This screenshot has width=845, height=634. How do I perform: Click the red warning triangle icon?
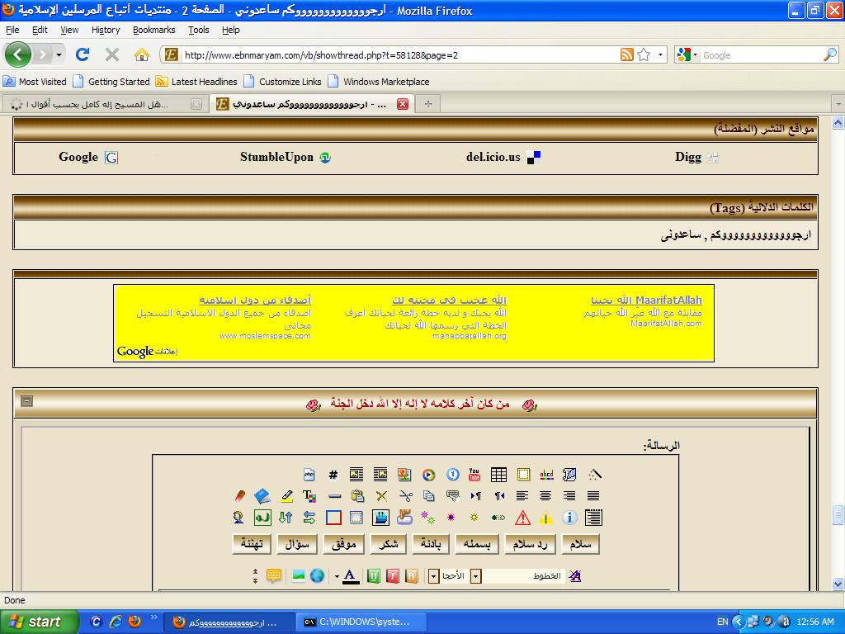pos(522,518)
